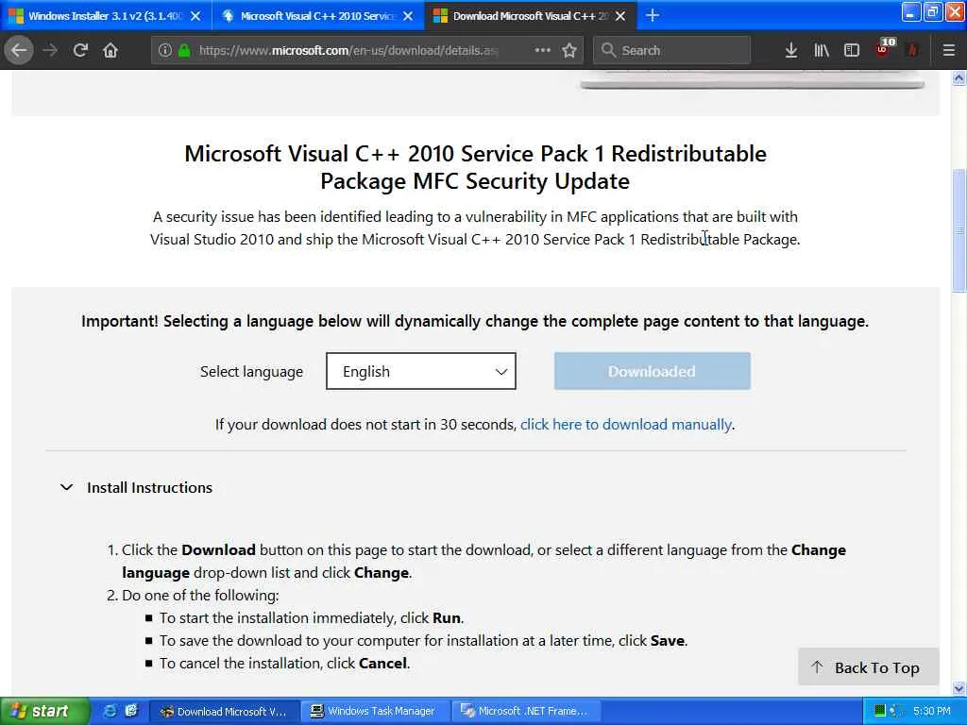Click second quick launch icon in taskbar
The height and width of the screenshot is (725, 967).
click(130, 711)
